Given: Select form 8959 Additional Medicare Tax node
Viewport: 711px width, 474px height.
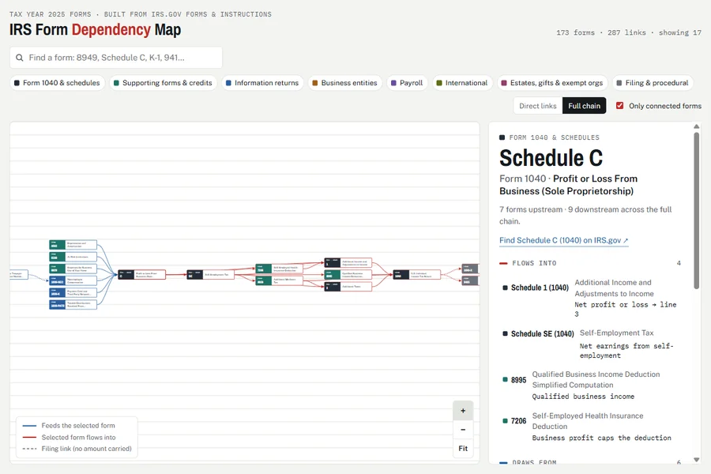Looking at the screenshot, I should pos(280,280).
